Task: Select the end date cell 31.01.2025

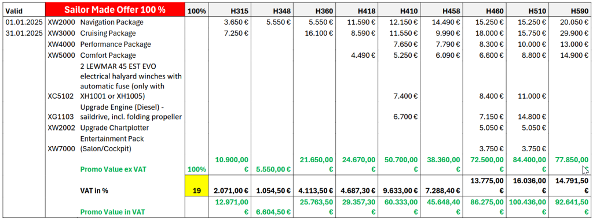Action: pyautogui.click(x=24, y=33)
